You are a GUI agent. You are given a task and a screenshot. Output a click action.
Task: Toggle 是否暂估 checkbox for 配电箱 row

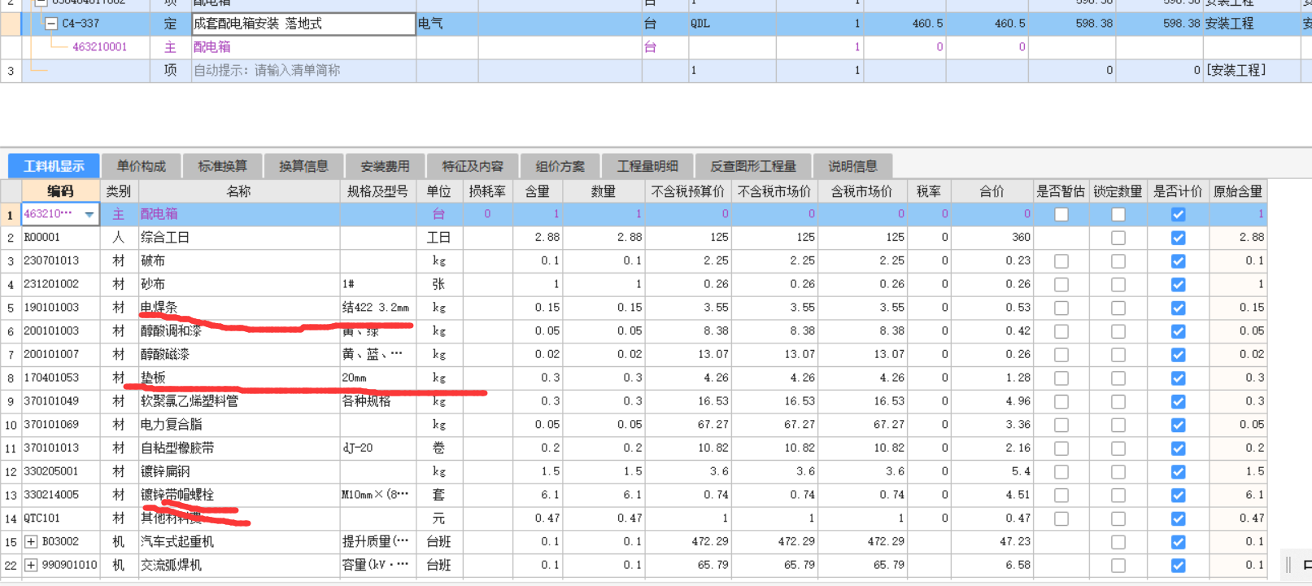tap(1061, 214)
